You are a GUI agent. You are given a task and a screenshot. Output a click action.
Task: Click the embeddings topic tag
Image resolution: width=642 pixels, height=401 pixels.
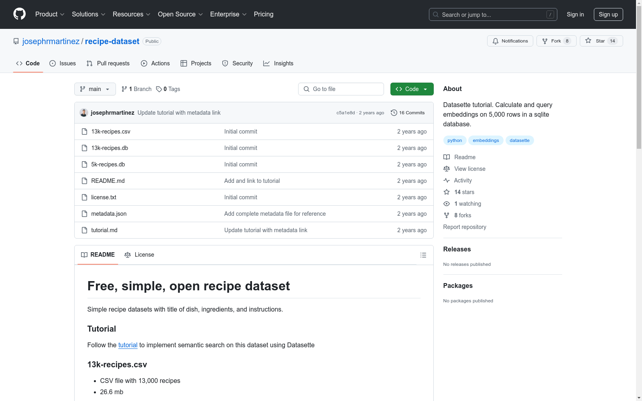(x=486, y=140)
